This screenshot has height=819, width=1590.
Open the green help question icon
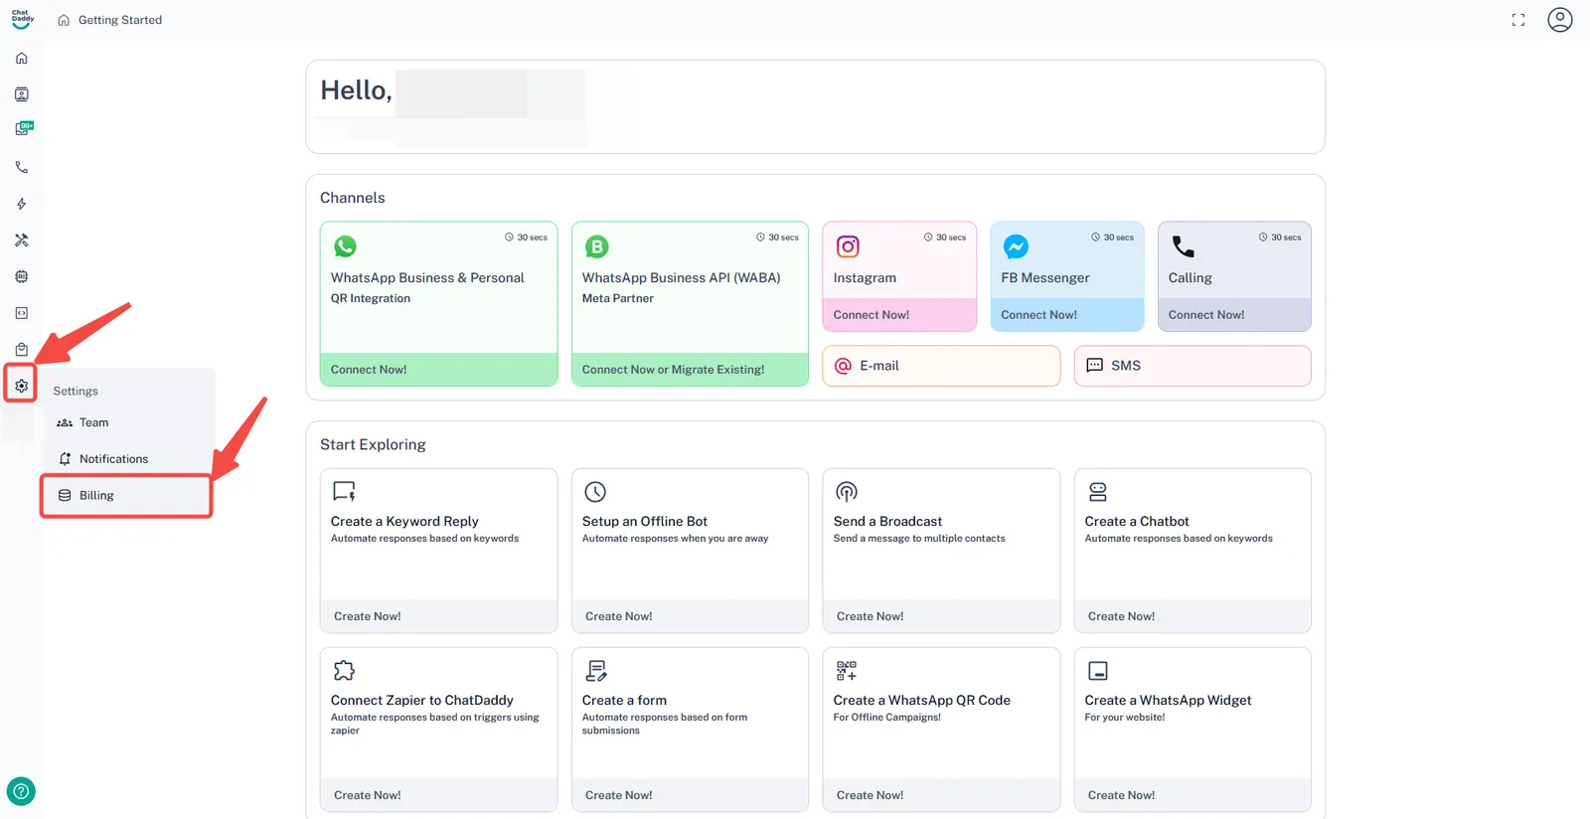(x=21, y=791)
